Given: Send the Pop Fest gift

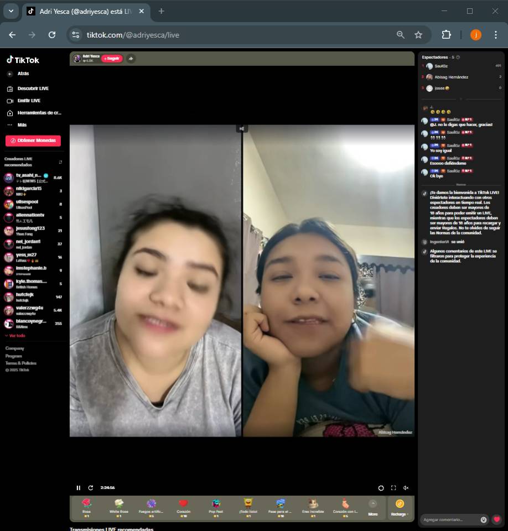Looking at the screenshot, I should click(216, 506).
